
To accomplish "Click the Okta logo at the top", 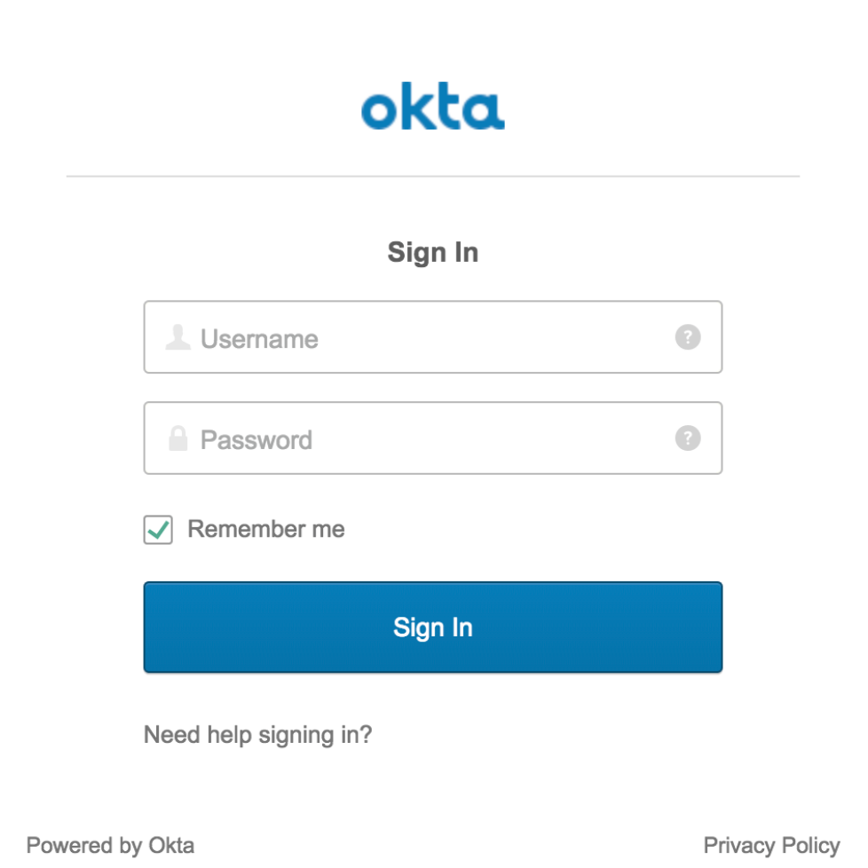I will point(432,107).
